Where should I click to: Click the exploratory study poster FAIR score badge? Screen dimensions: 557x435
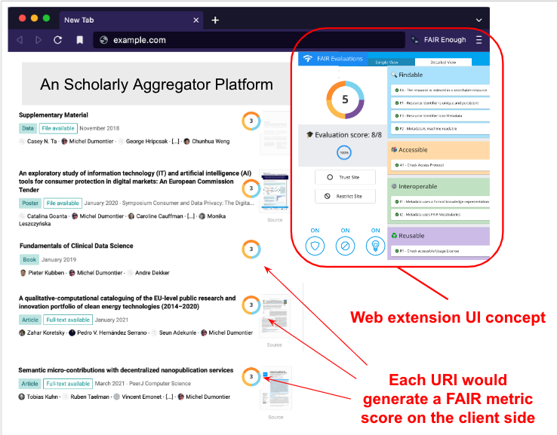click(x=251, y=188)
